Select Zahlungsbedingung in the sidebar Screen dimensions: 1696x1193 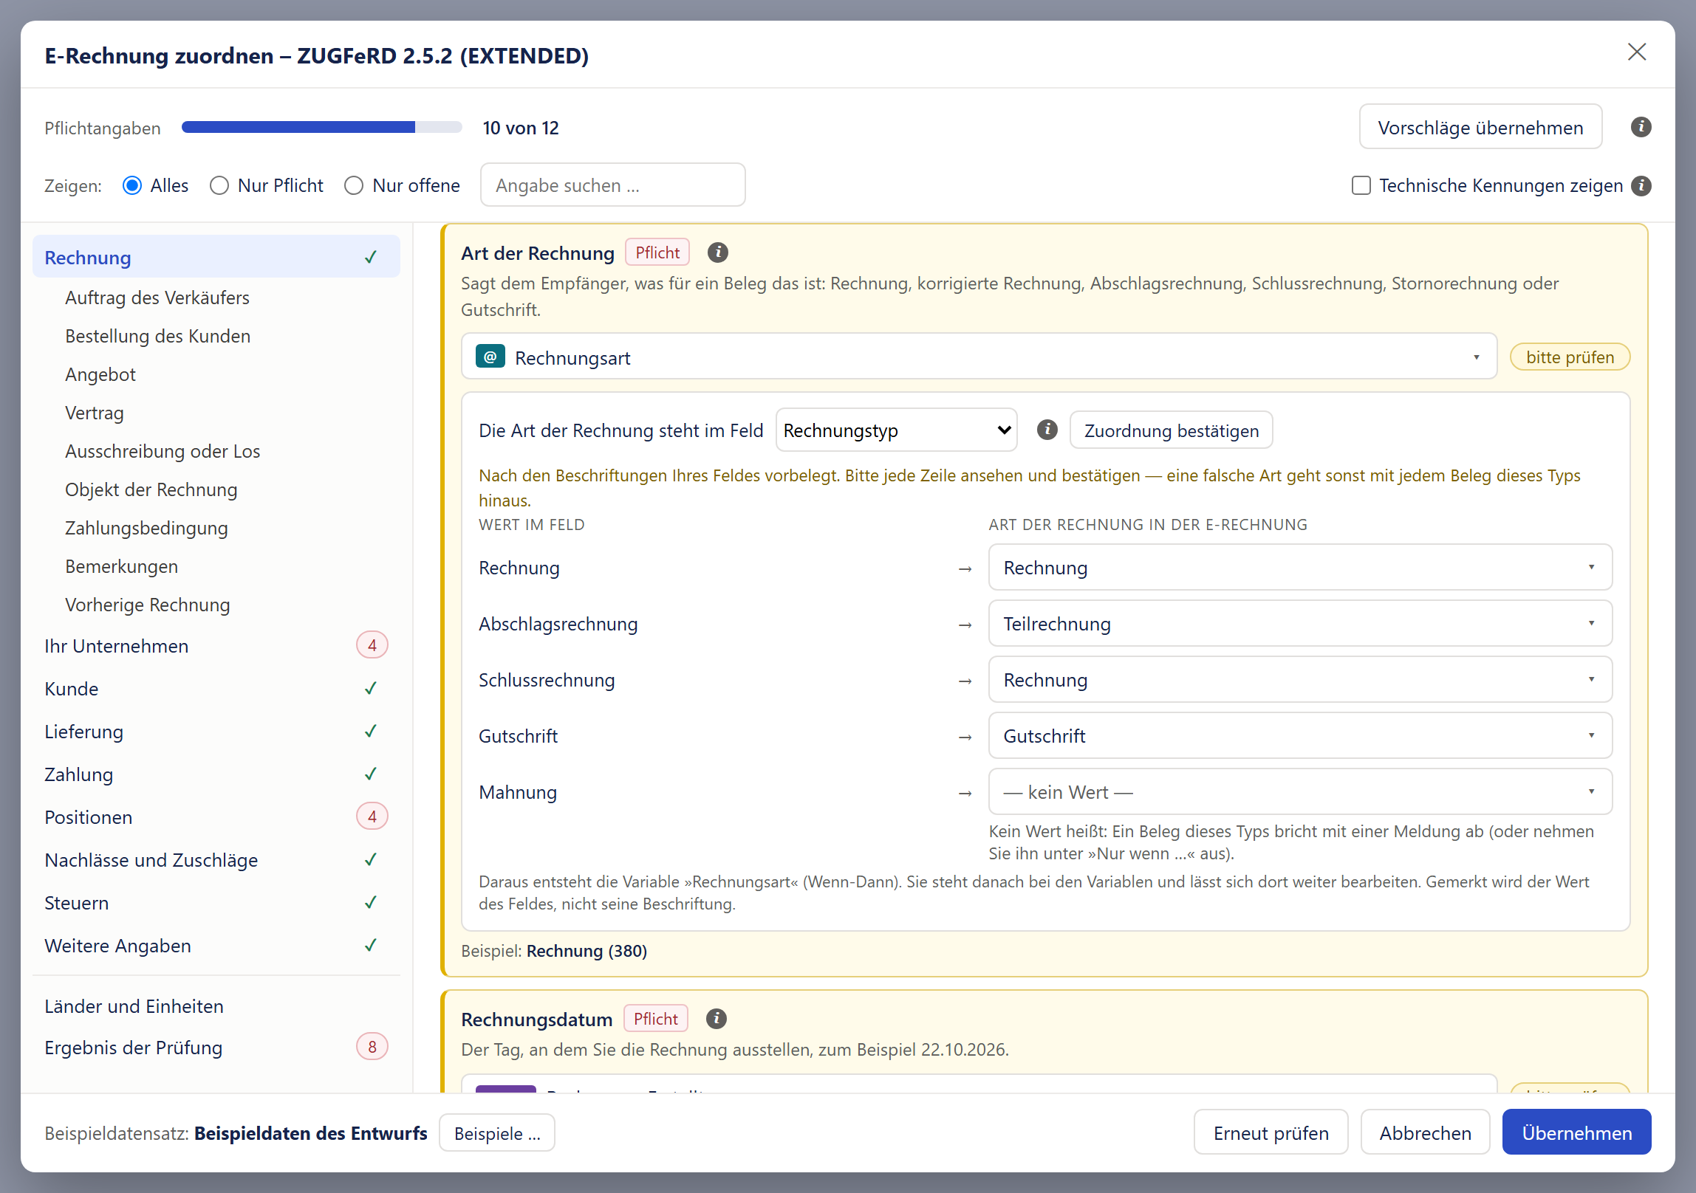[x=146, y=528]
